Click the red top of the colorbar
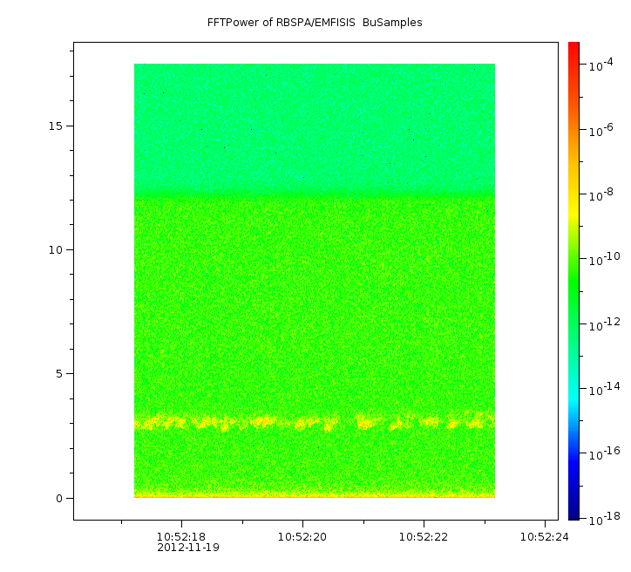The width and height of the screenshot is (631, 572). (x=573, y=48)
